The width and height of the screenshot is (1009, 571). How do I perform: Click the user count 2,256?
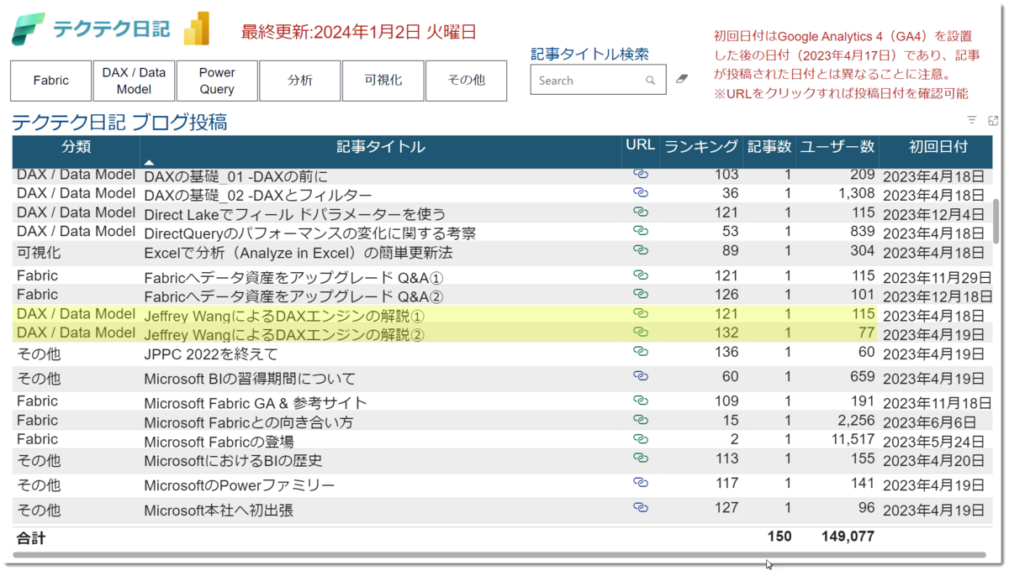856,421
